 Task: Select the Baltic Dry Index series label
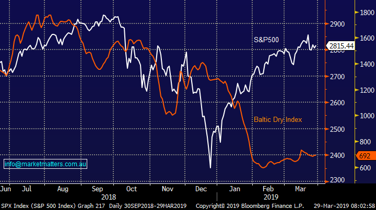pyautogui.click(x=278, y=119)
